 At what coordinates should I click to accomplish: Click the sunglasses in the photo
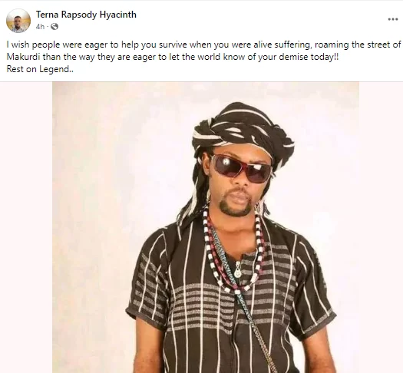point(240,168)
